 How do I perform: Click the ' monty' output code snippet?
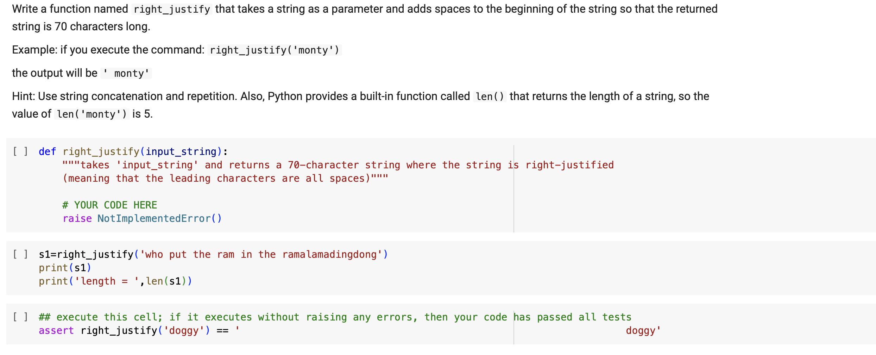click(x=126, y=73)
